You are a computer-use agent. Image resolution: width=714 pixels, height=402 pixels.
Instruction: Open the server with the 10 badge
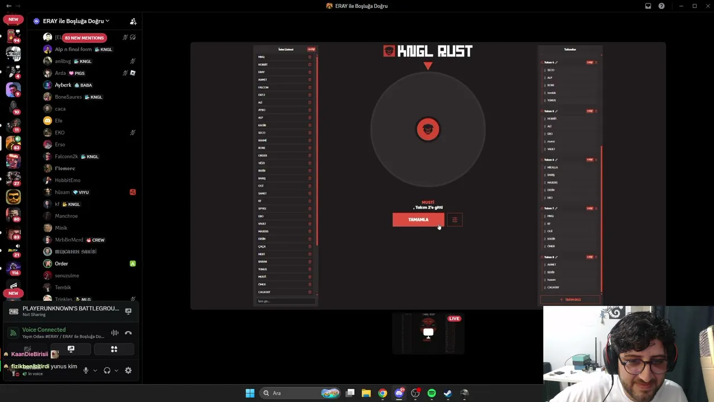[13, 107]
